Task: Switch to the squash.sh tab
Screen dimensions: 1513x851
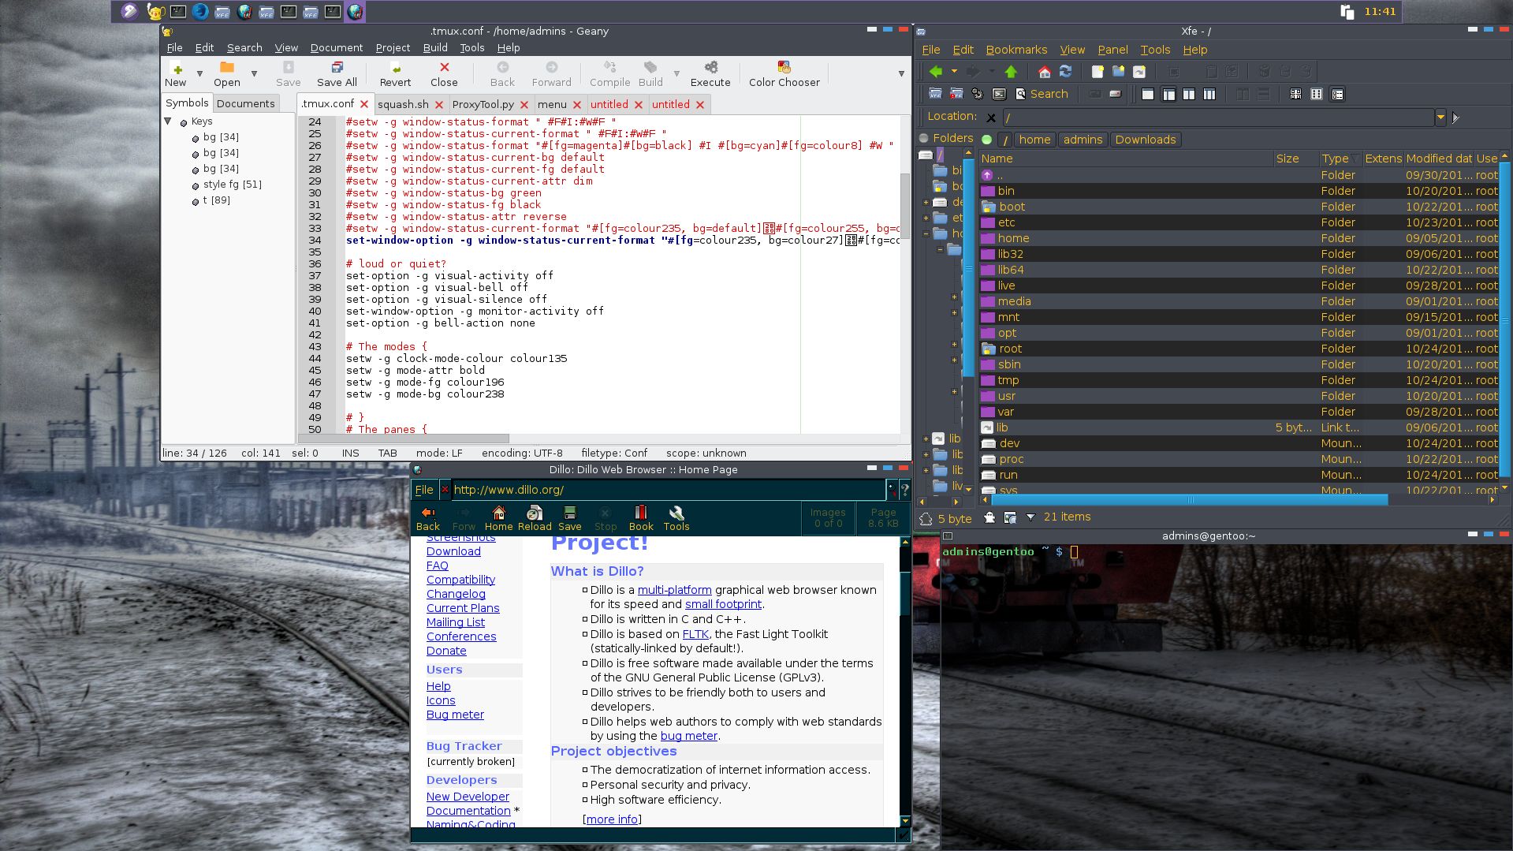Action: 403,104
